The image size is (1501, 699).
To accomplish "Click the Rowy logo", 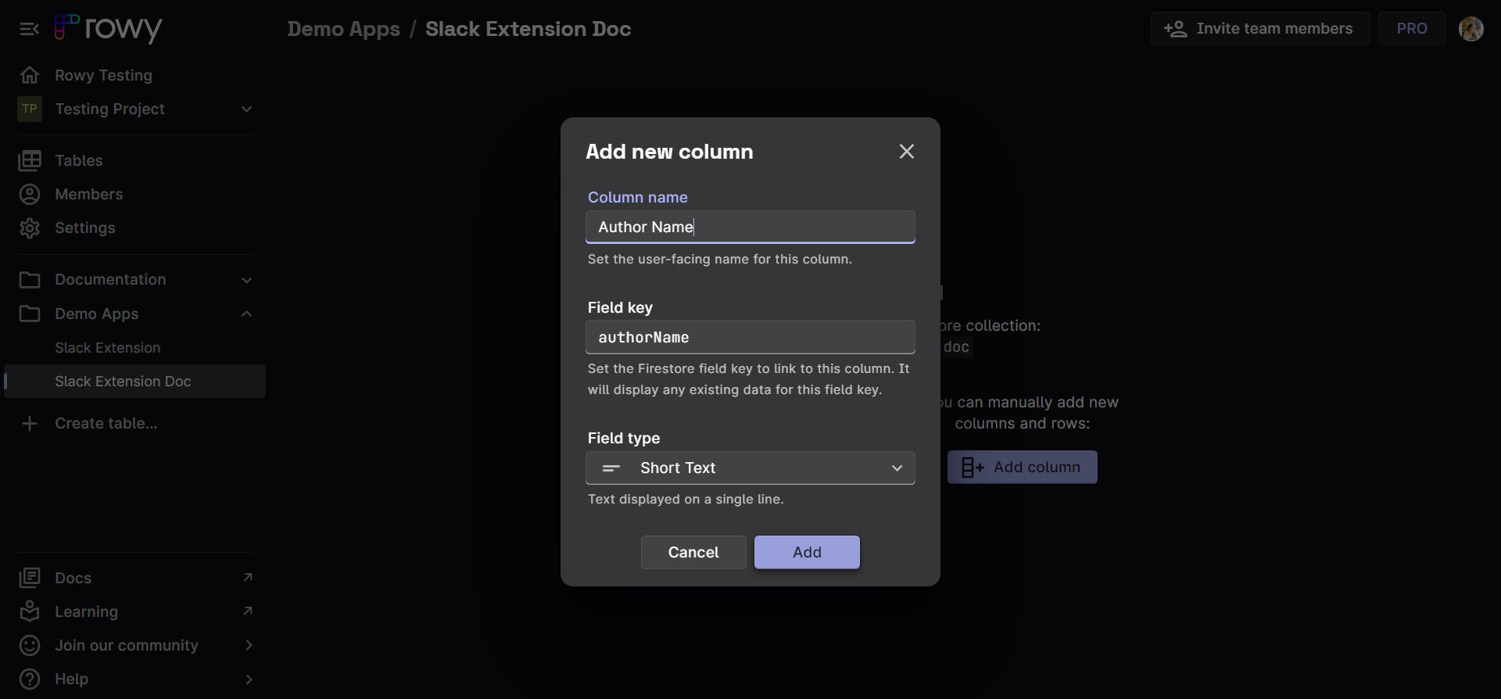I will click(x=109, y=29).
